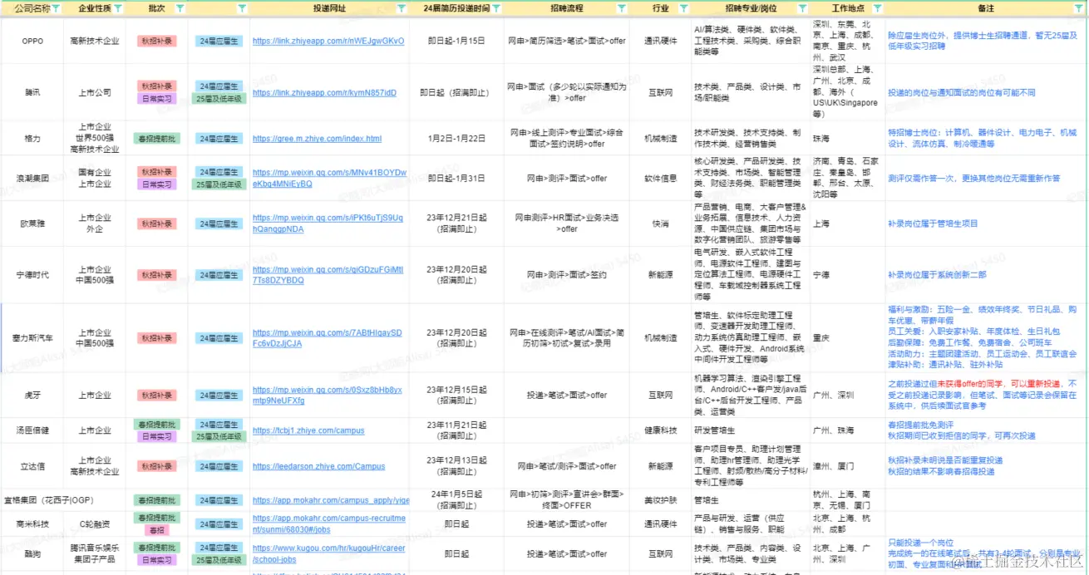The width and height of the screenshot is (1089, 575).
Task: Click the filter icon on 企业性质 column
Action: tap(116, 7)
